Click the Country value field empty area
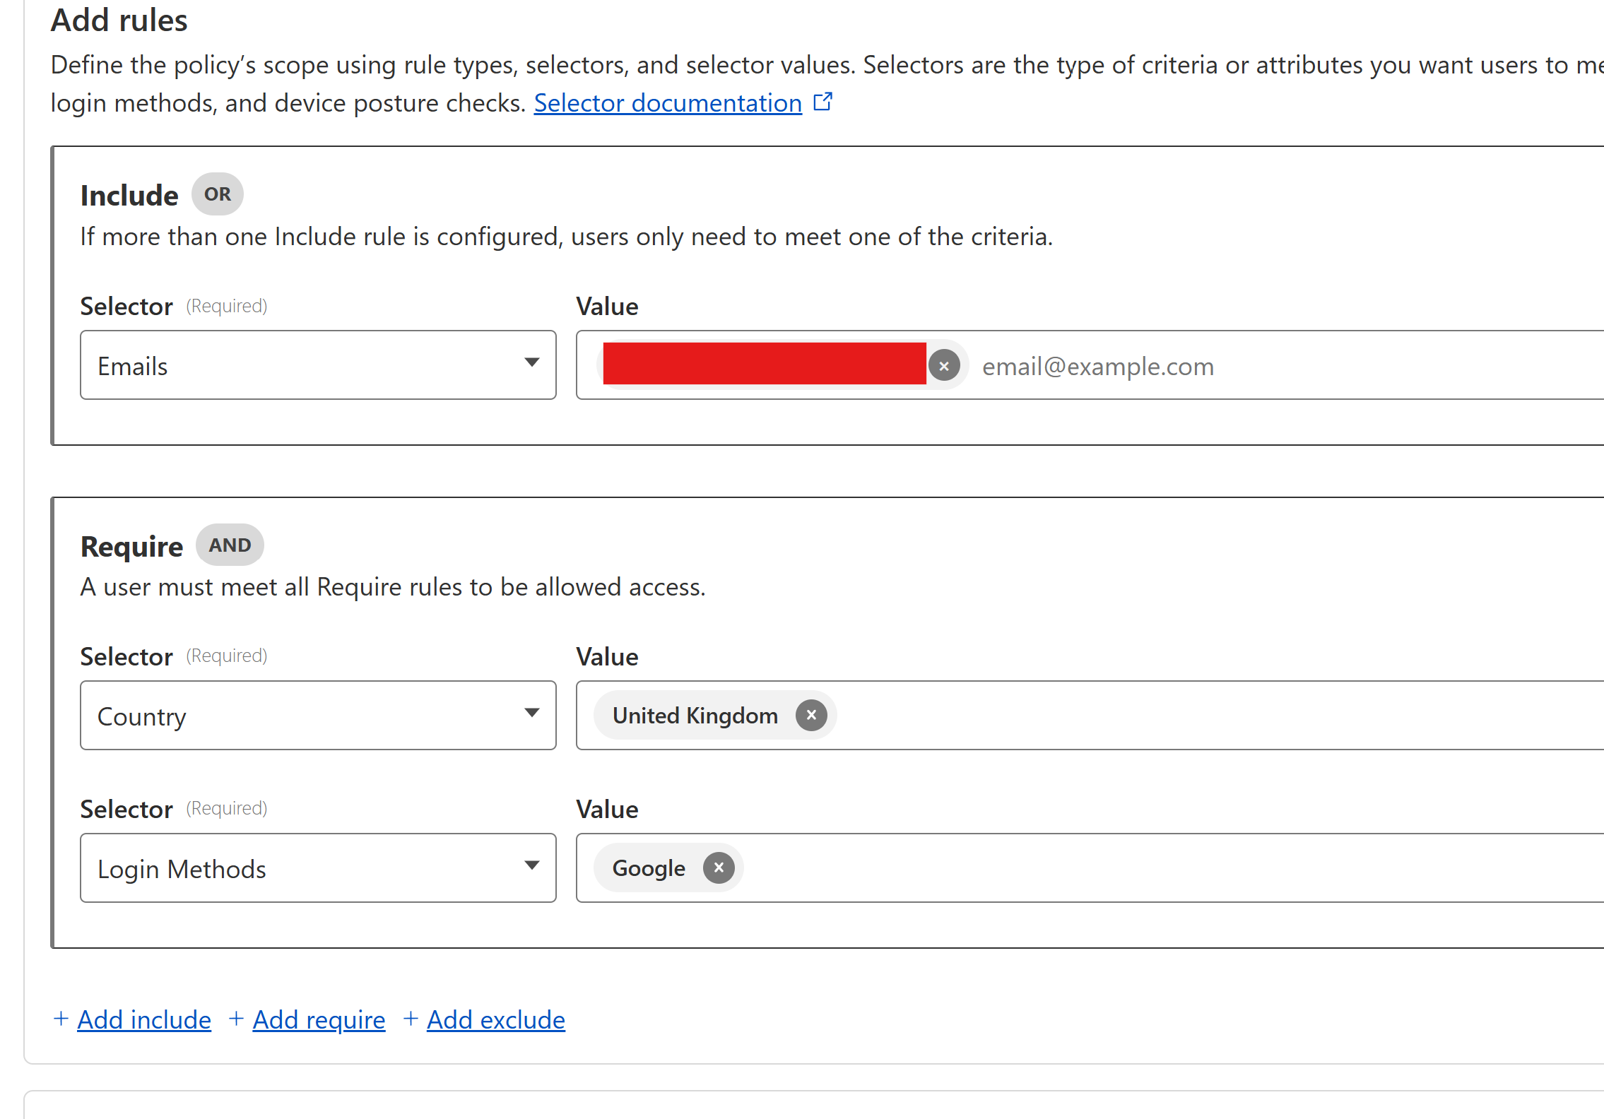The width and height of the screenshot is (1604, 1119). click(1201, 715)
